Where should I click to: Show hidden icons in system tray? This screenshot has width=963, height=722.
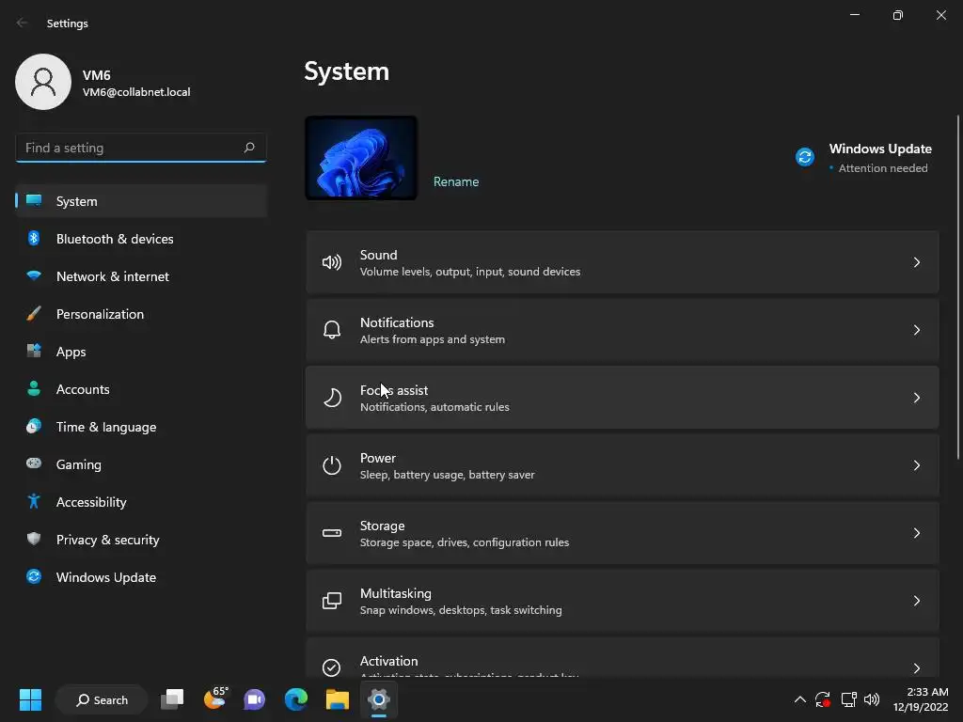pos(799,699)
